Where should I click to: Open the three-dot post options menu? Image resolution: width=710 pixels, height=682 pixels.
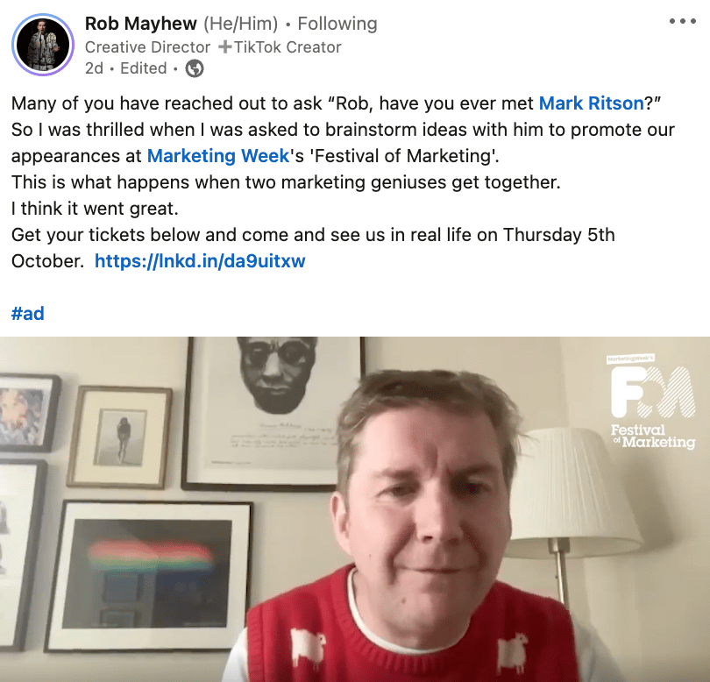682,21
